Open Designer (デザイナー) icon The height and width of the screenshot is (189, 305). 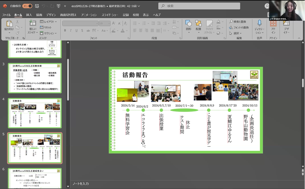click(286, 23)
